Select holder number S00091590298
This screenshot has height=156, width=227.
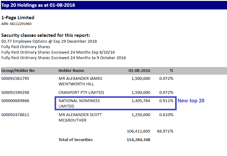(15, 93)
